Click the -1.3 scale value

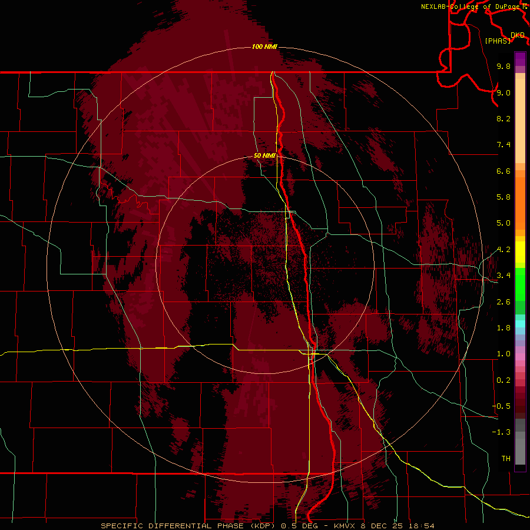501,432
